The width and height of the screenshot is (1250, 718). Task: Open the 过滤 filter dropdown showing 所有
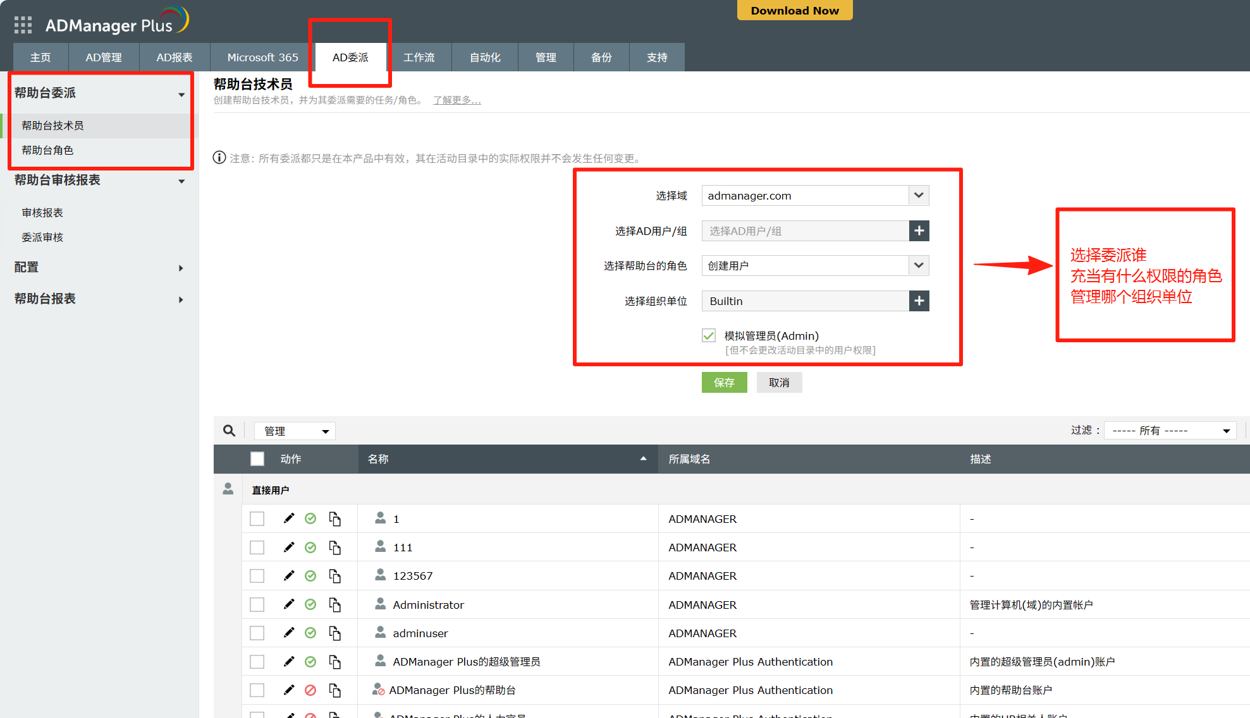point(1170,431)
